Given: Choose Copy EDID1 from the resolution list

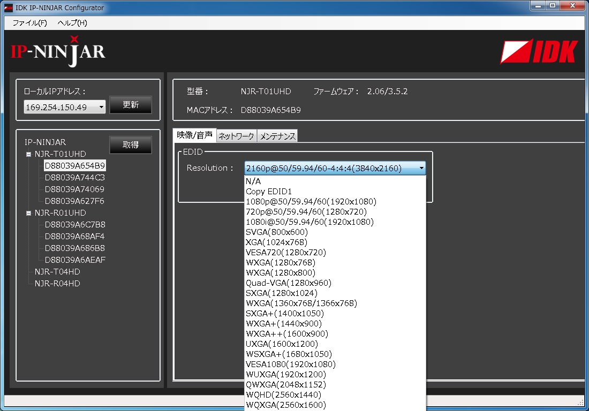Looking at the screenshot, I should (x=269, y=192).
